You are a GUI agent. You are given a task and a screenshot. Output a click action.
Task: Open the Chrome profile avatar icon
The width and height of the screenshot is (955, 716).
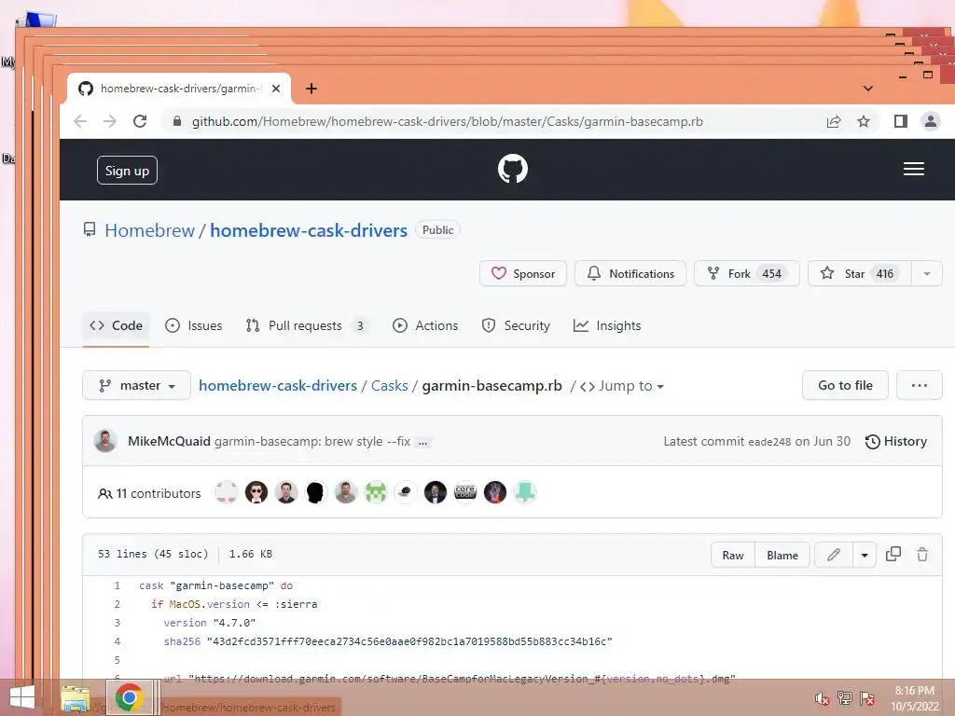point(930,121)
